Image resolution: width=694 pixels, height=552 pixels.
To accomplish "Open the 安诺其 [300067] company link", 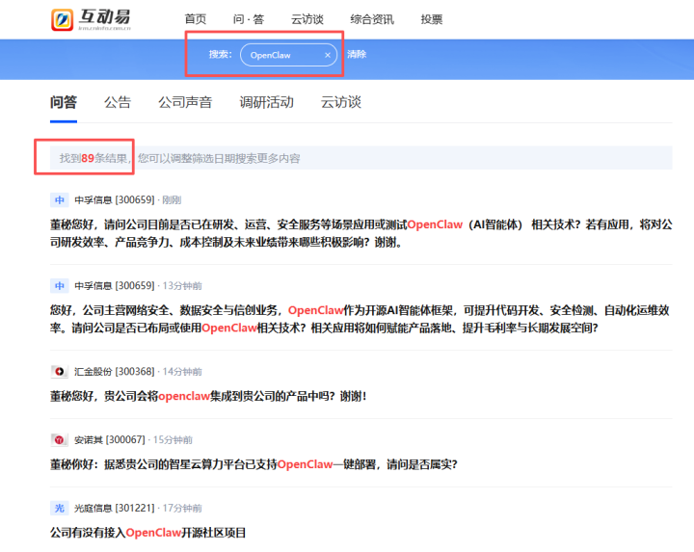I will tap(109, 439).
